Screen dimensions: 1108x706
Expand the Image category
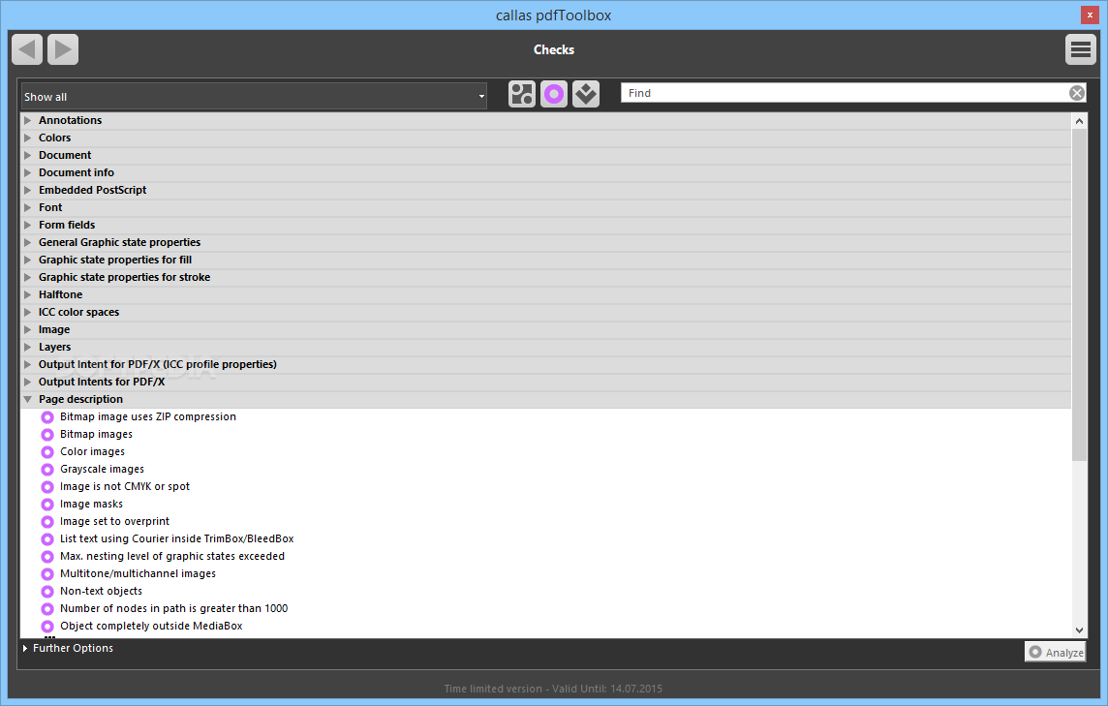coord(27,329)
